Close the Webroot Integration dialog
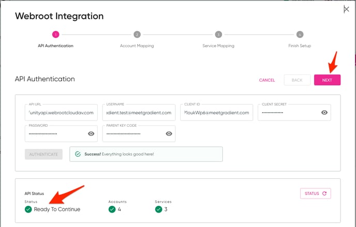Image resolution: width=356 pixels, height=227 pixels. pyautogui.click(x=346, y=9)
